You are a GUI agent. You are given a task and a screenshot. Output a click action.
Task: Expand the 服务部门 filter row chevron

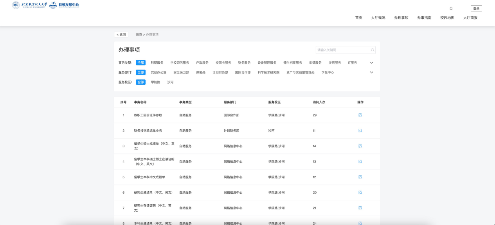pyautogui.click(x=371, y=72)
